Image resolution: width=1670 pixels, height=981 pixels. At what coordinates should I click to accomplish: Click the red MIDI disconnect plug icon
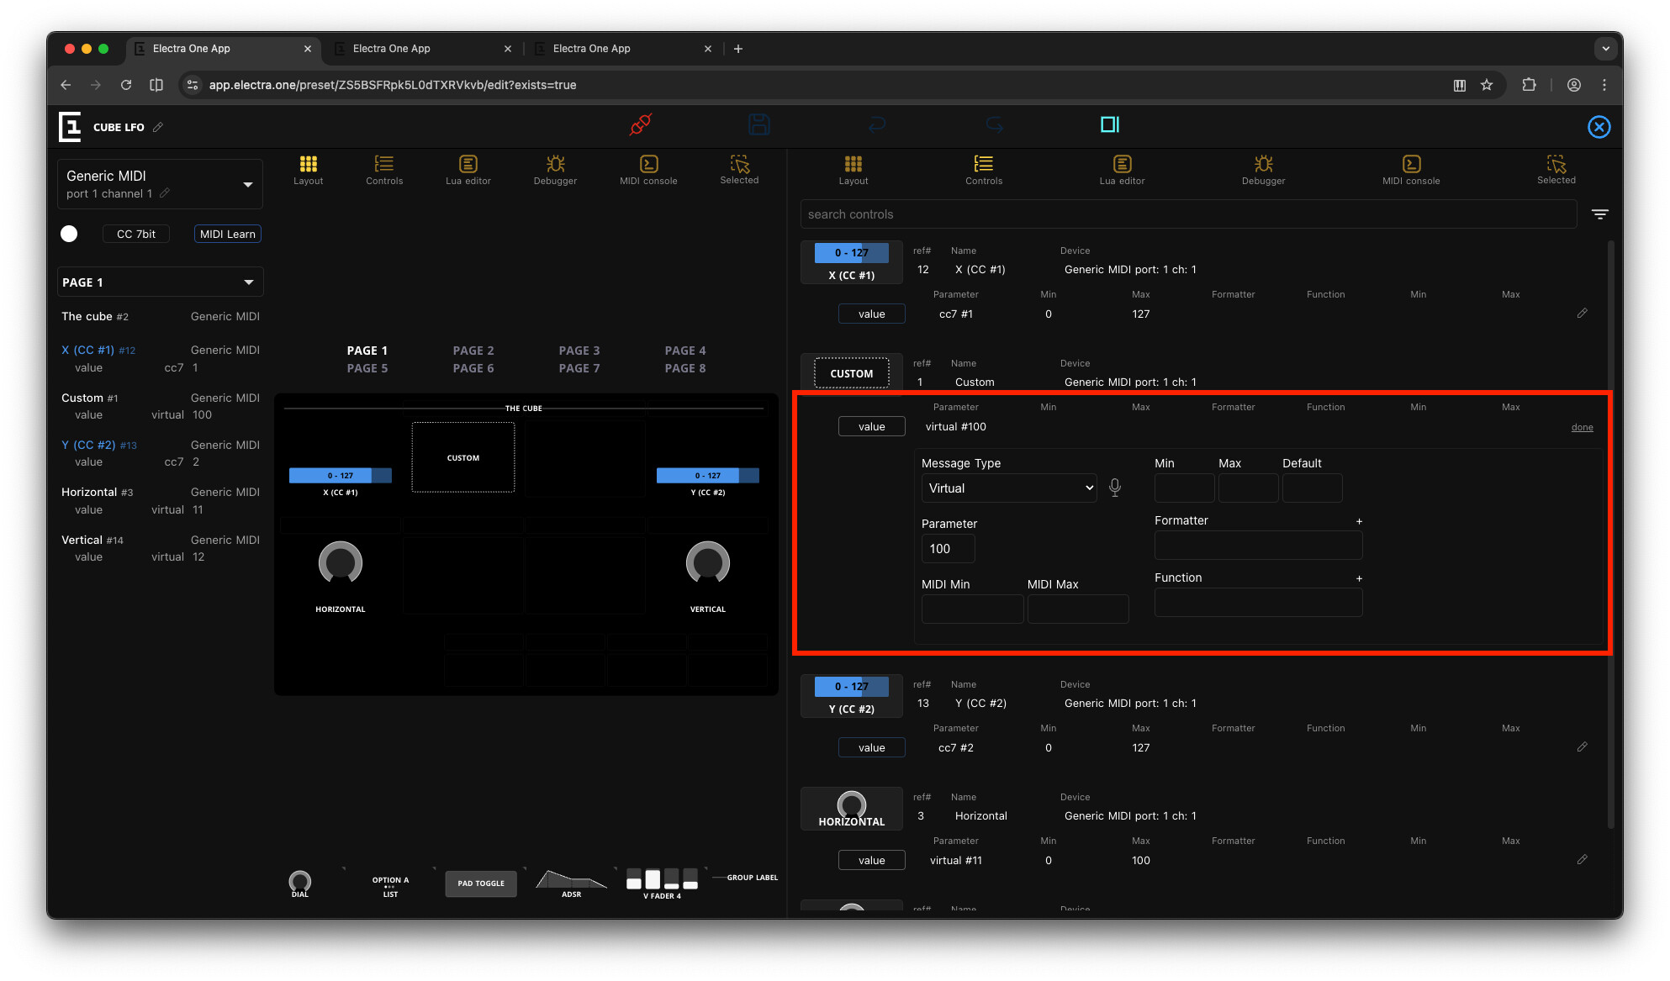[x=641, y=124]
